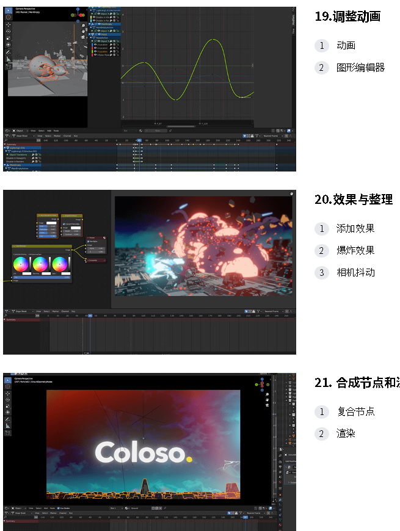Open Dope Sheet mode dropdown in lesson 19 timeline
The width and height of the screenshot is (400, 531).
pos(23,135)
